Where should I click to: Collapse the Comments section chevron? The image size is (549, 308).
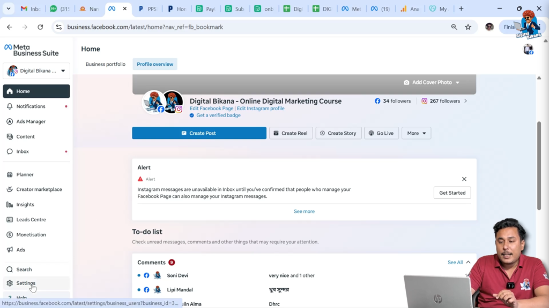[x=468, y=262]
